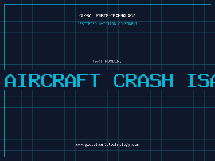The width and height of the screenshot is (215, 161).
Task: Open the www.globalpartstechnology.com link
Action: coord(107,145)
